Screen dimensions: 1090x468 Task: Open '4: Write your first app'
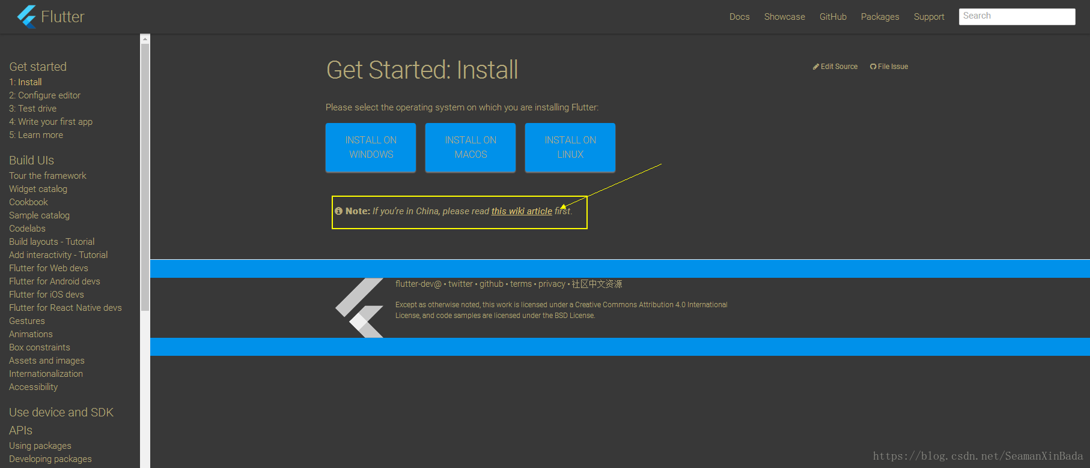(50, 122)
